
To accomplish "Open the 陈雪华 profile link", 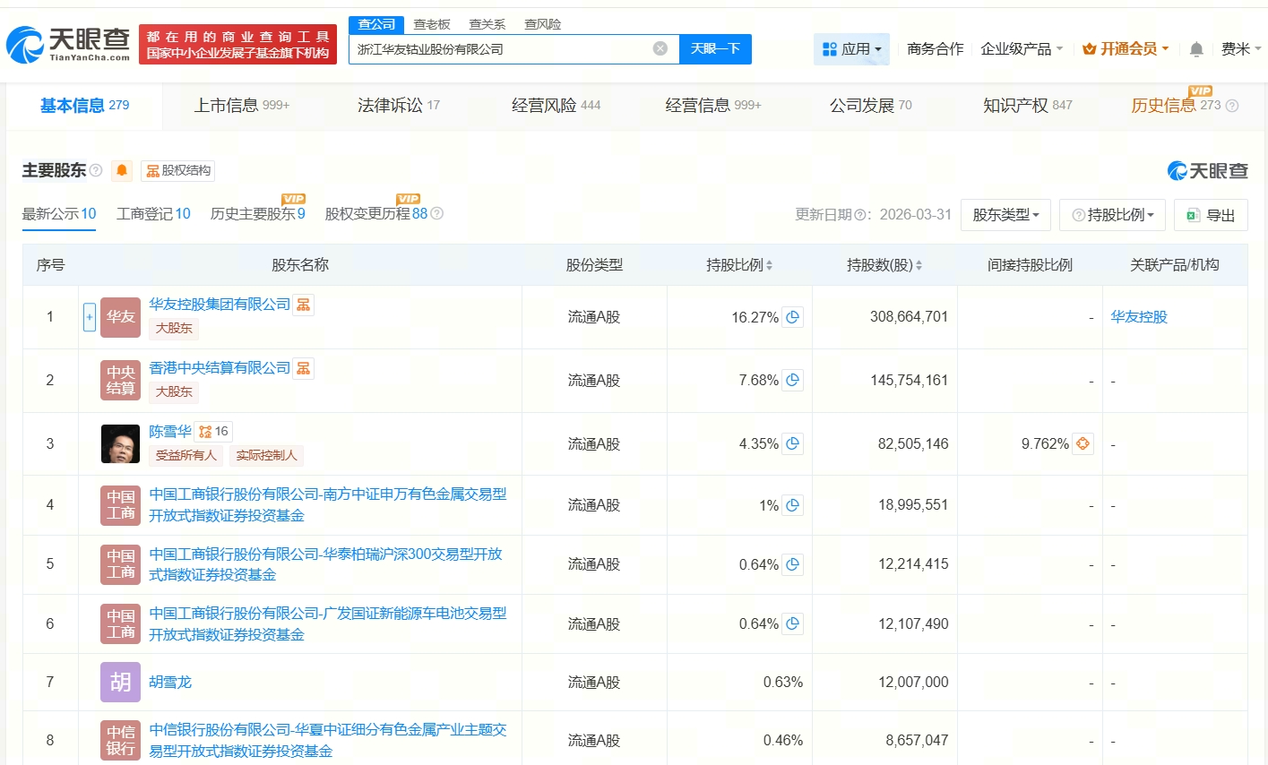I will 170,432.
